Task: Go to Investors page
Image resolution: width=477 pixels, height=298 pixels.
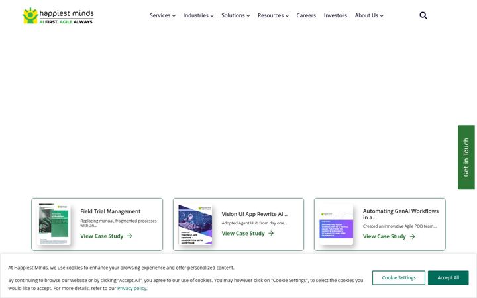Action: click(335, 15)
